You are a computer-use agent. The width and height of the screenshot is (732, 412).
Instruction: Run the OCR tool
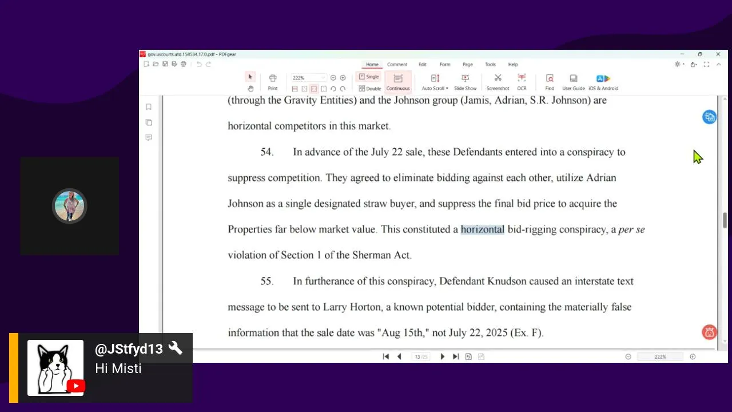coord(522,81)
